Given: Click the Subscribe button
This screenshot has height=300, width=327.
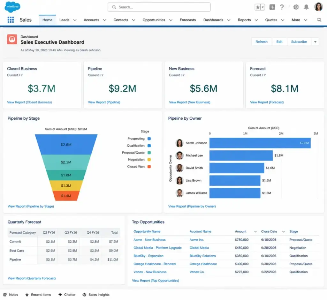Looking at the screenshot, I should click(299, 42).
